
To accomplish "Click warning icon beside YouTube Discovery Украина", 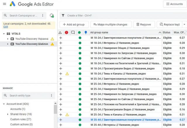I will point(52,39).
